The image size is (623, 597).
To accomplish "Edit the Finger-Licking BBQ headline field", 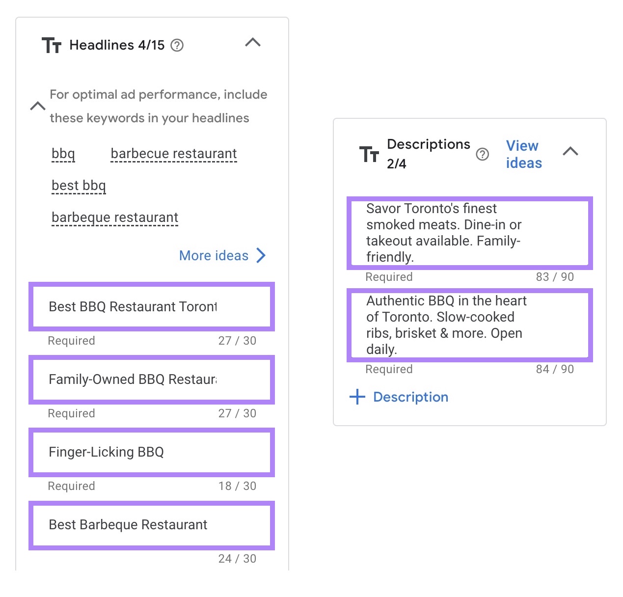I will 151,452.
